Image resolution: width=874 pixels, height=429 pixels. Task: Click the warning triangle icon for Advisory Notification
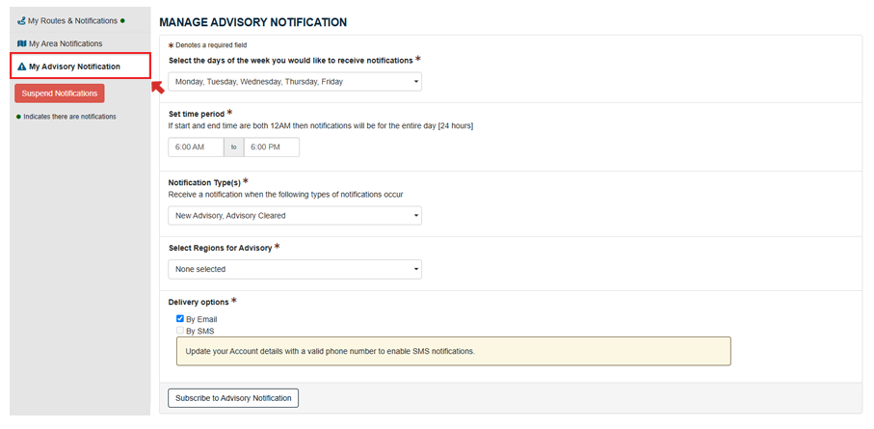tap(22, 67)
